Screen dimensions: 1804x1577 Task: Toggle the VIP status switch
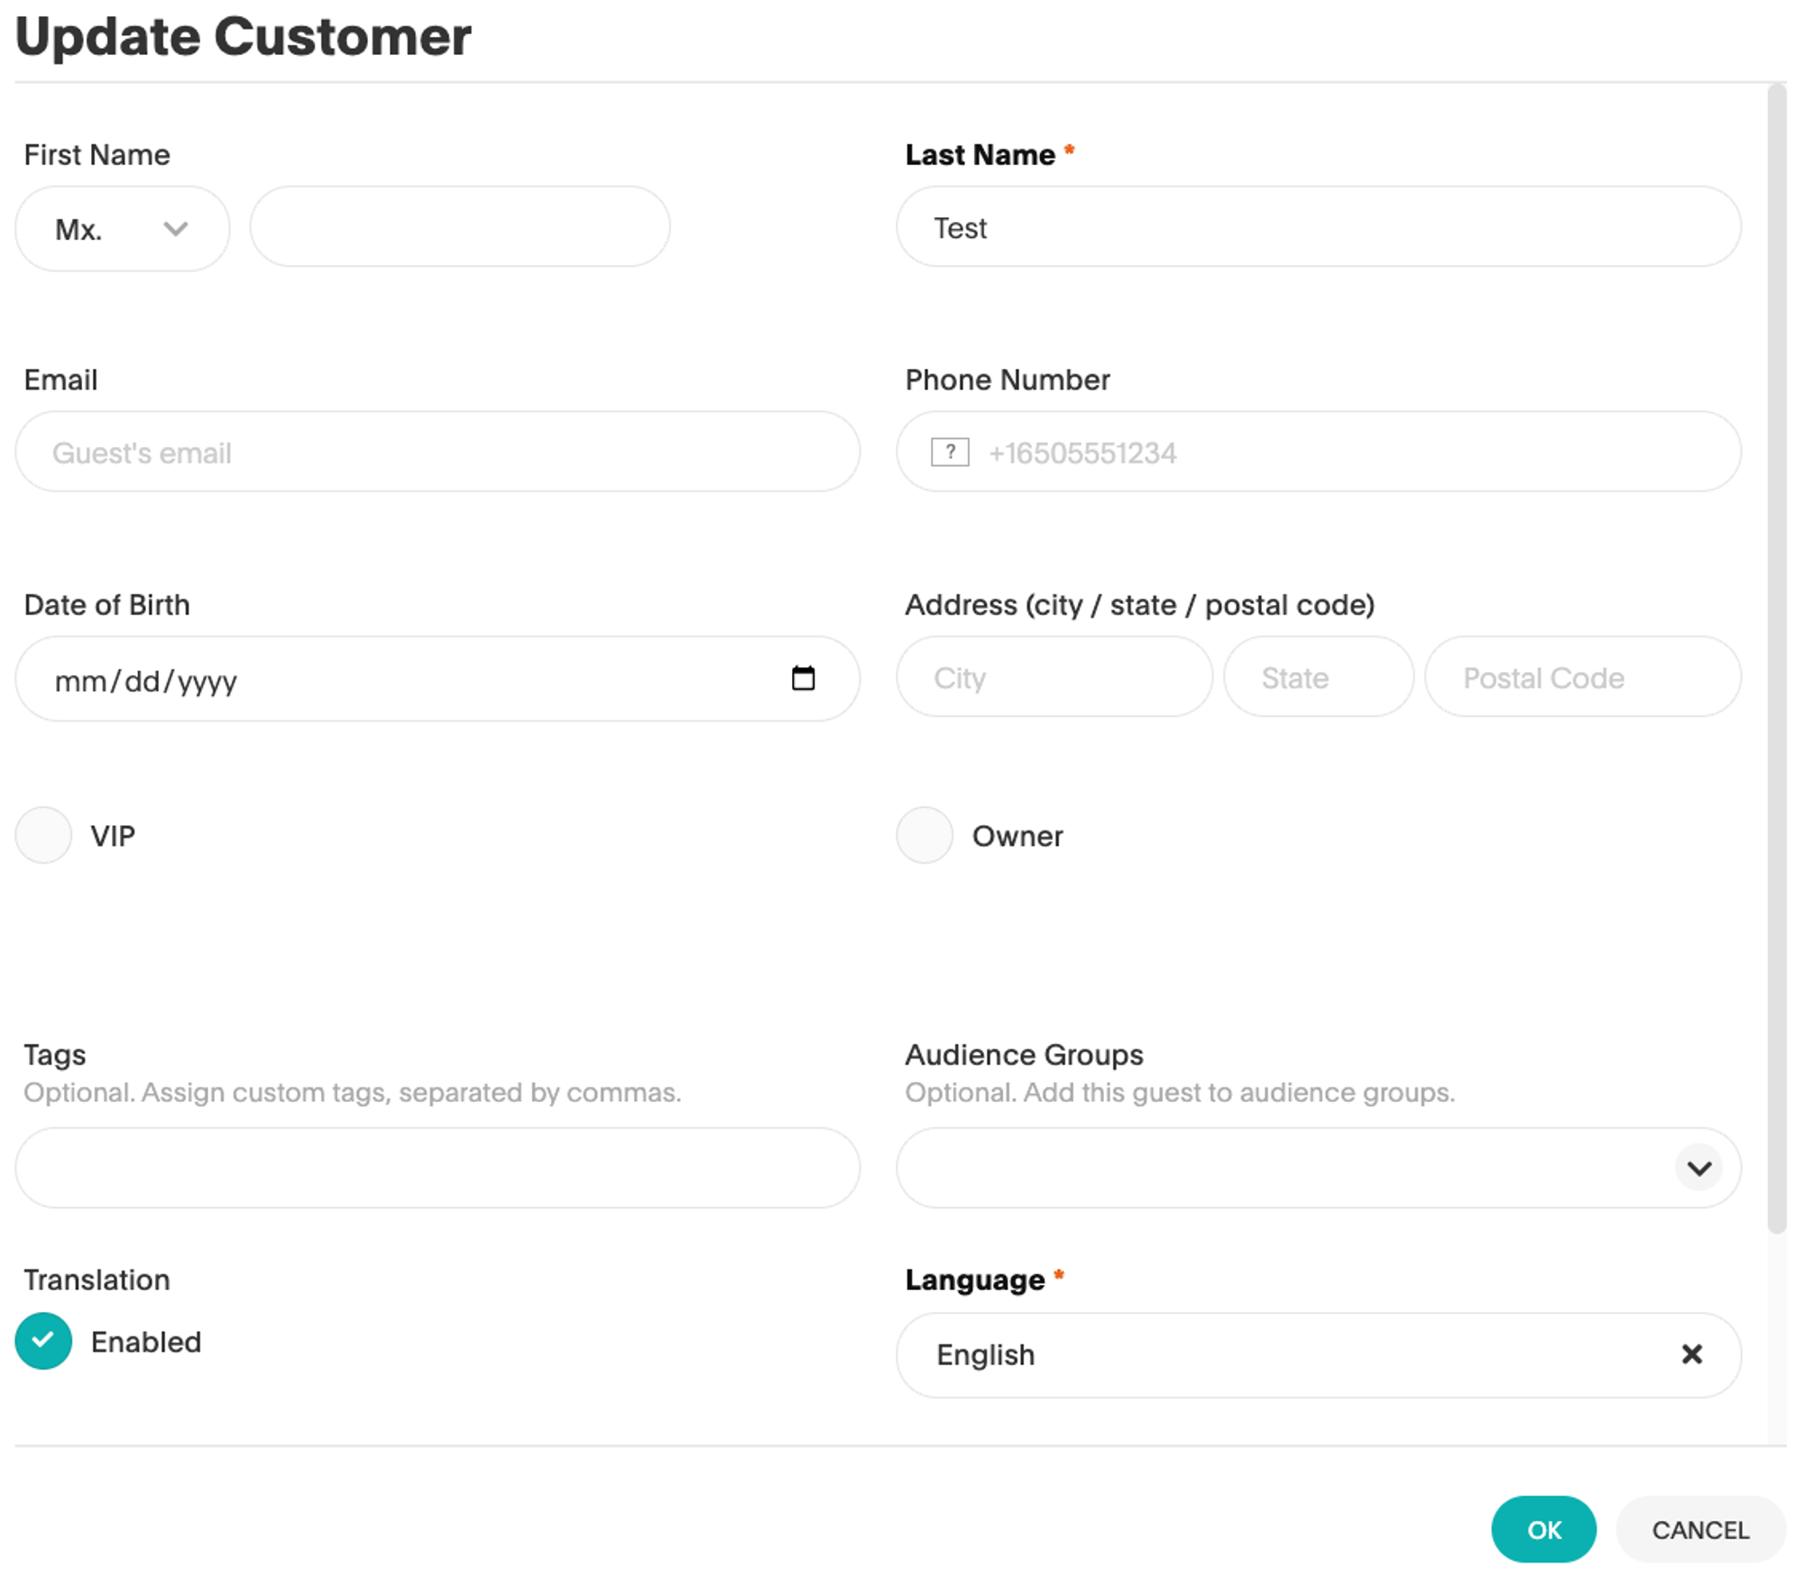coord(43,833)
